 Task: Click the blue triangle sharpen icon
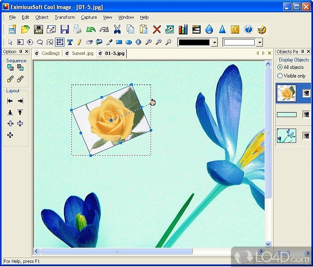[x=222, y=29]
